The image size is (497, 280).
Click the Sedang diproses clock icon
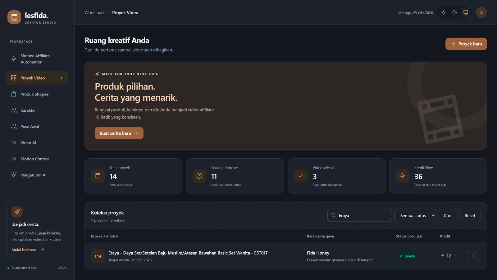199,176
